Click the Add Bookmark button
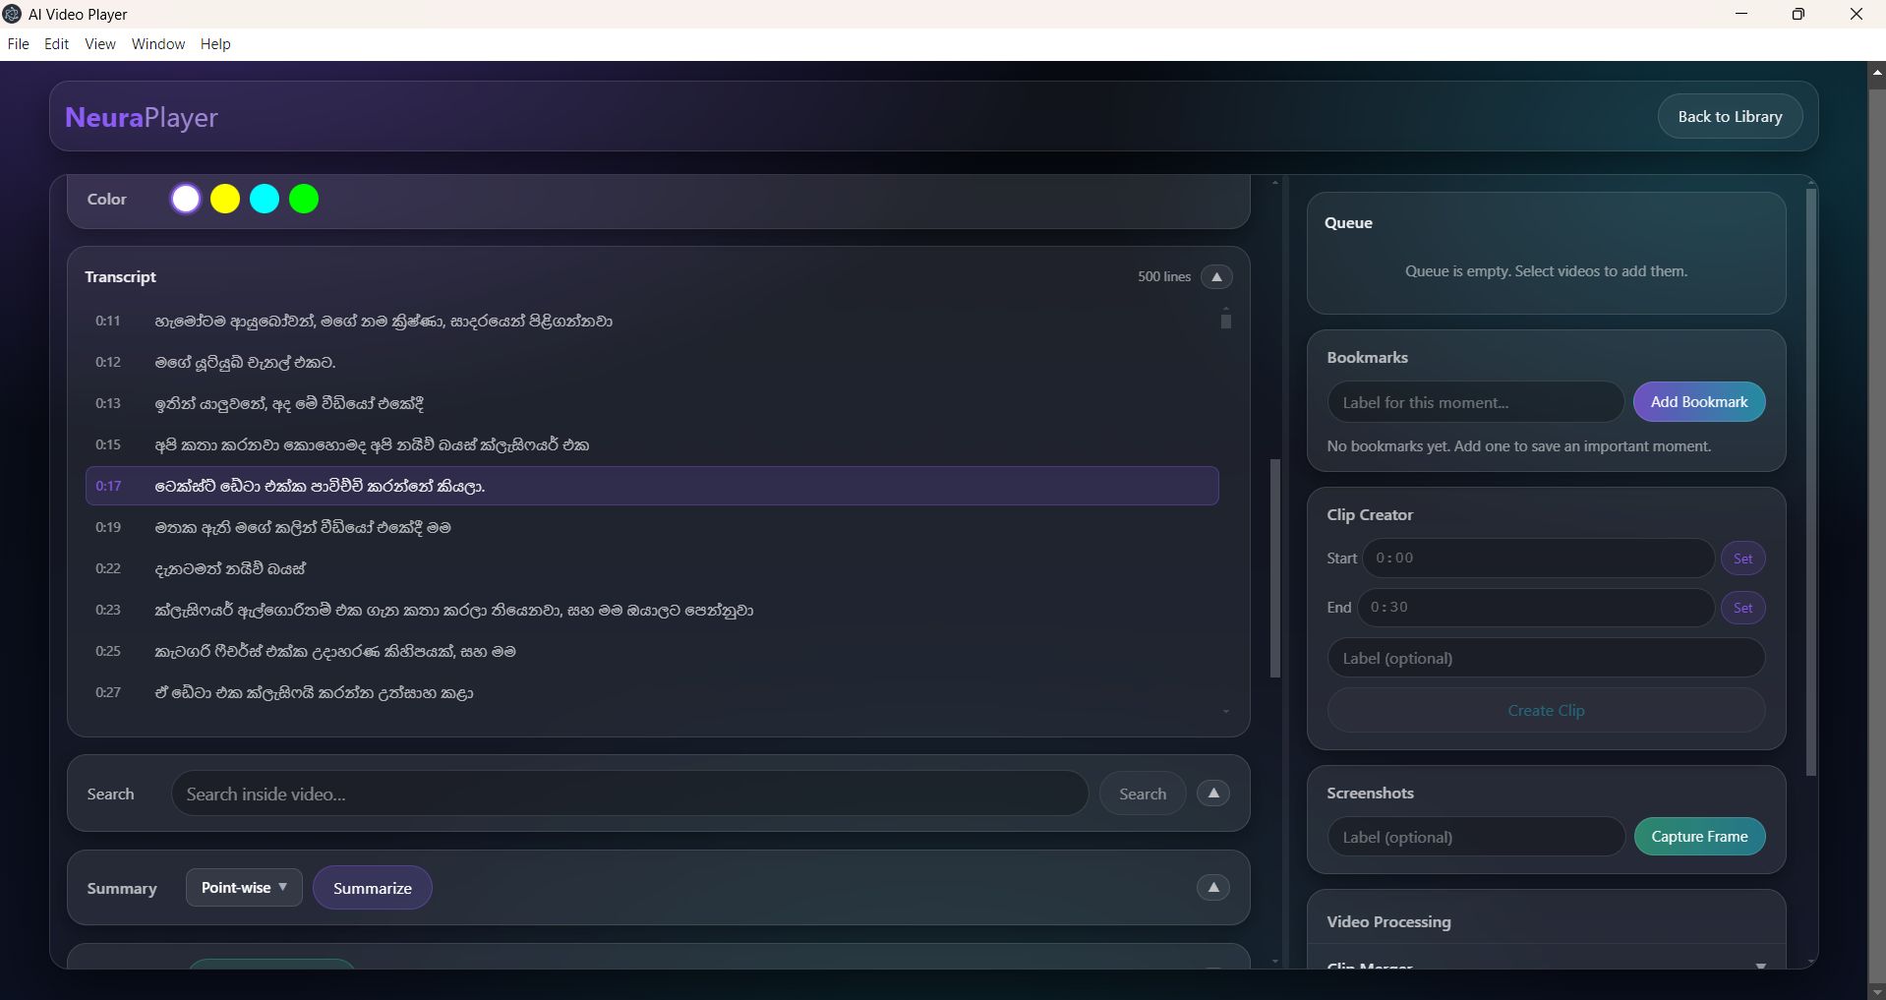The image size is (1886, 1000). click(x=1699, y=402)
